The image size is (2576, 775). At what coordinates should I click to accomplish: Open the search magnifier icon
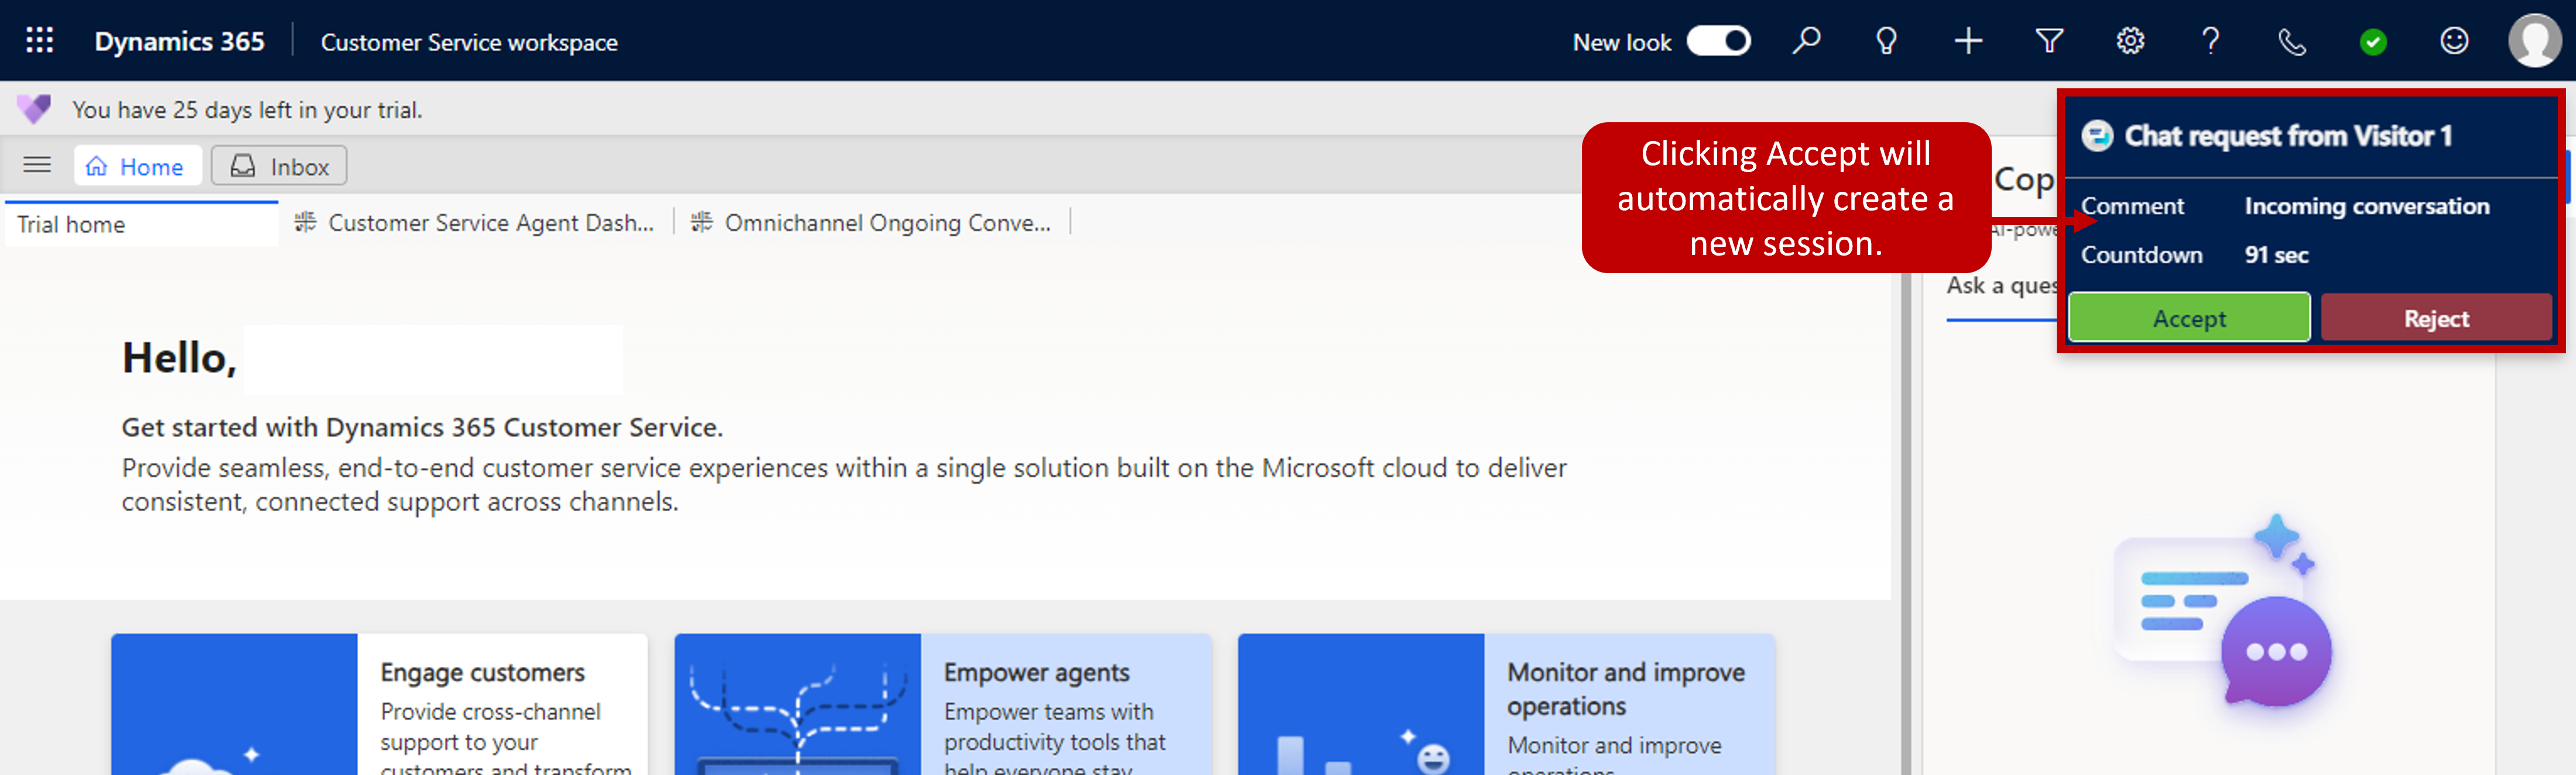[x=1806, y=41]
